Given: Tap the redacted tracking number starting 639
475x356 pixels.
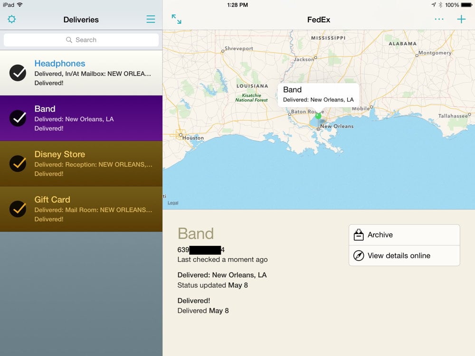Looking at the screenshot, I should [201, 250].
